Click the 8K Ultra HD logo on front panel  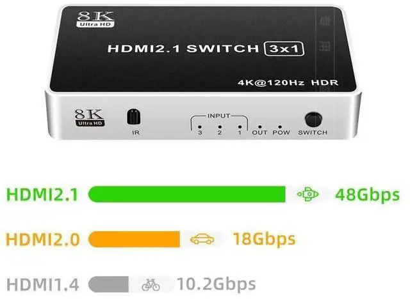[90, 118]
